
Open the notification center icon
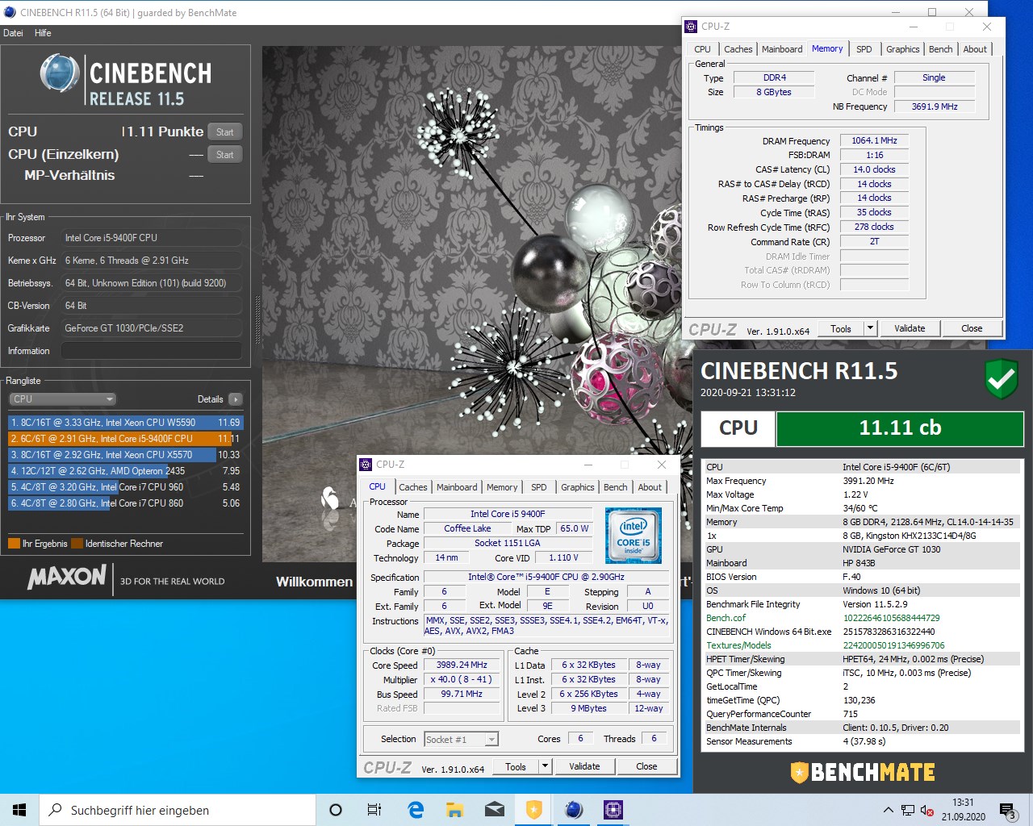pyautogui.click(x=1007, y=810)
